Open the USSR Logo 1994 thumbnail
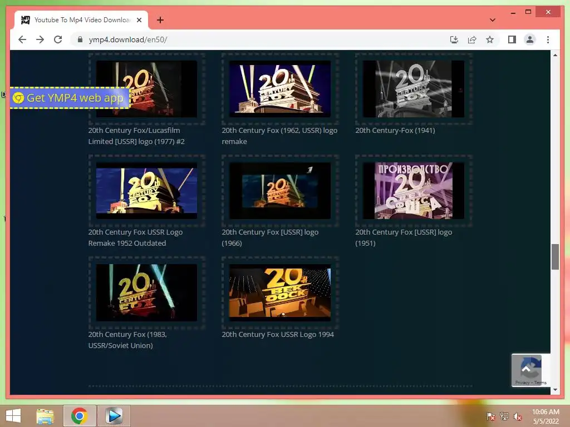This screenshot has height=427, width=570. coord(280,292)
